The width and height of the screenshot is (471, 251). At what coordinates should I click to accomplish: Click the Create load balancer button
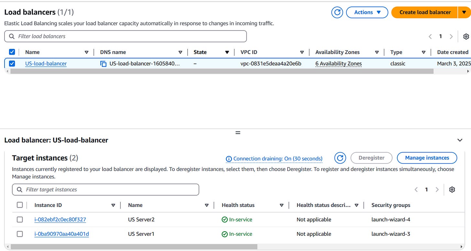424,12
